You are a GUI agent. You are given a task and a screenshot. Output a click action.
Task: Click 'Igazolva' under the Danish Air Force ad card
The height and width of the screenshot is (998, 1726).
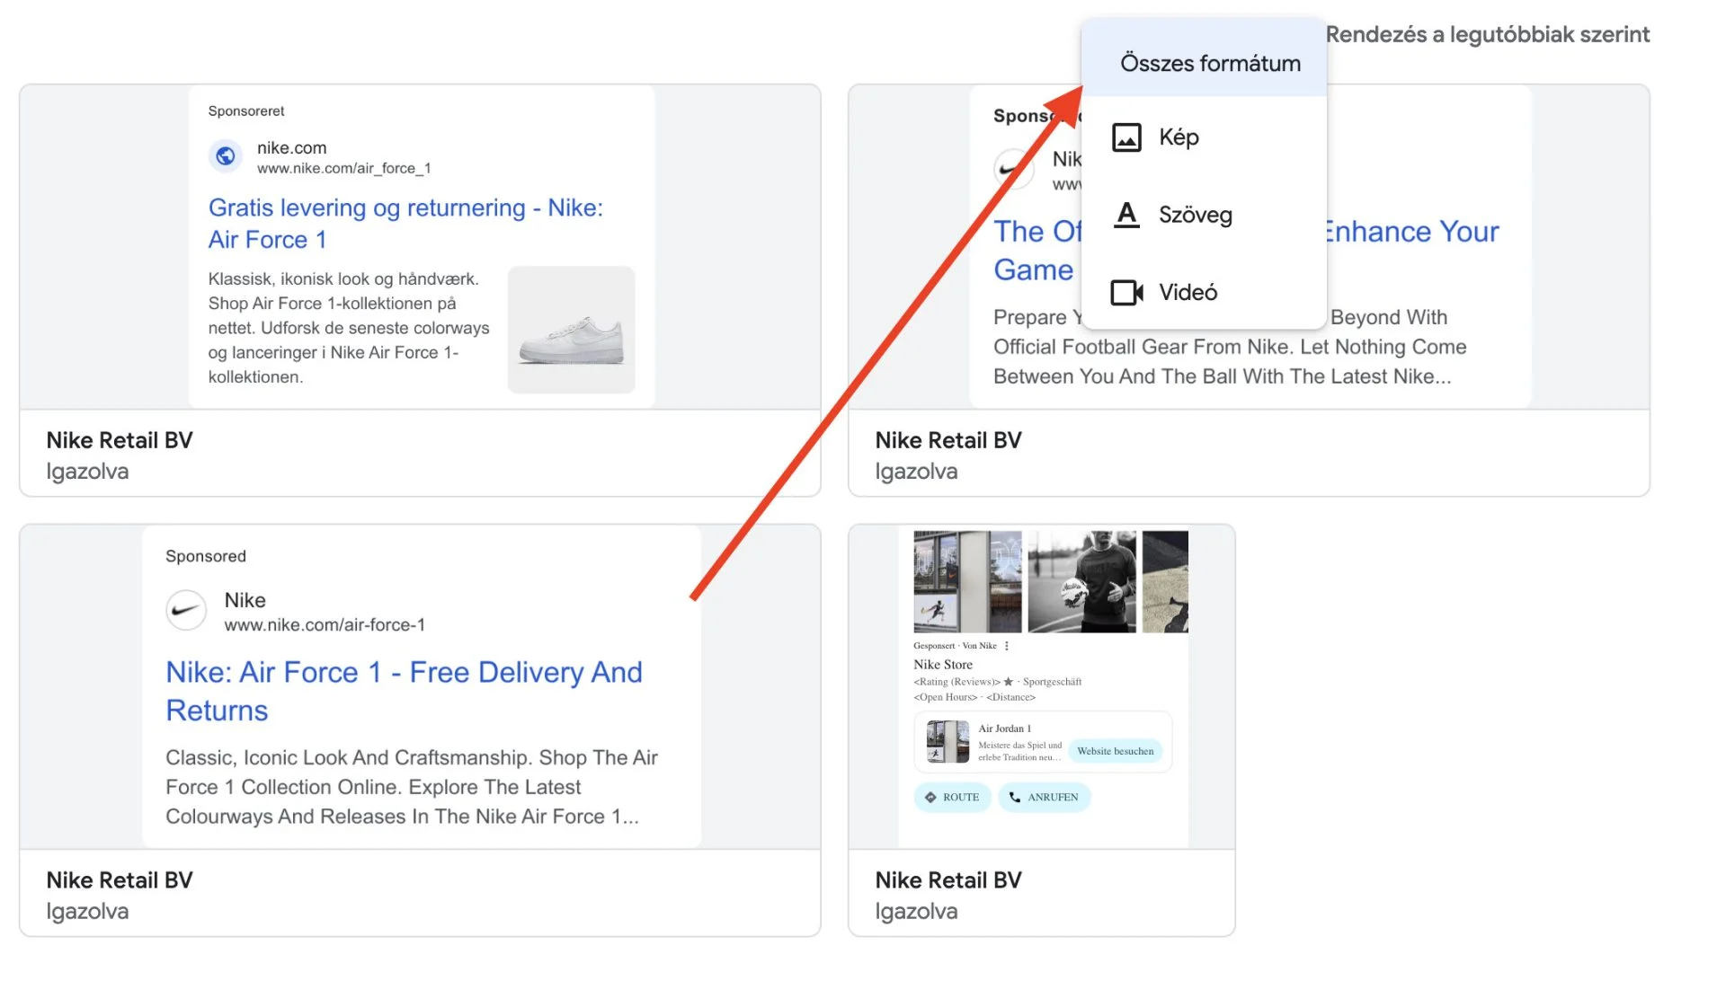(x=87, y=472)
